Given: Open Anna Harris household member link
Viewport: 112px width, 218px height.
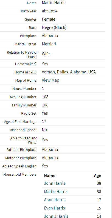Looking at the screenshot, I should [x=55, y=200].
